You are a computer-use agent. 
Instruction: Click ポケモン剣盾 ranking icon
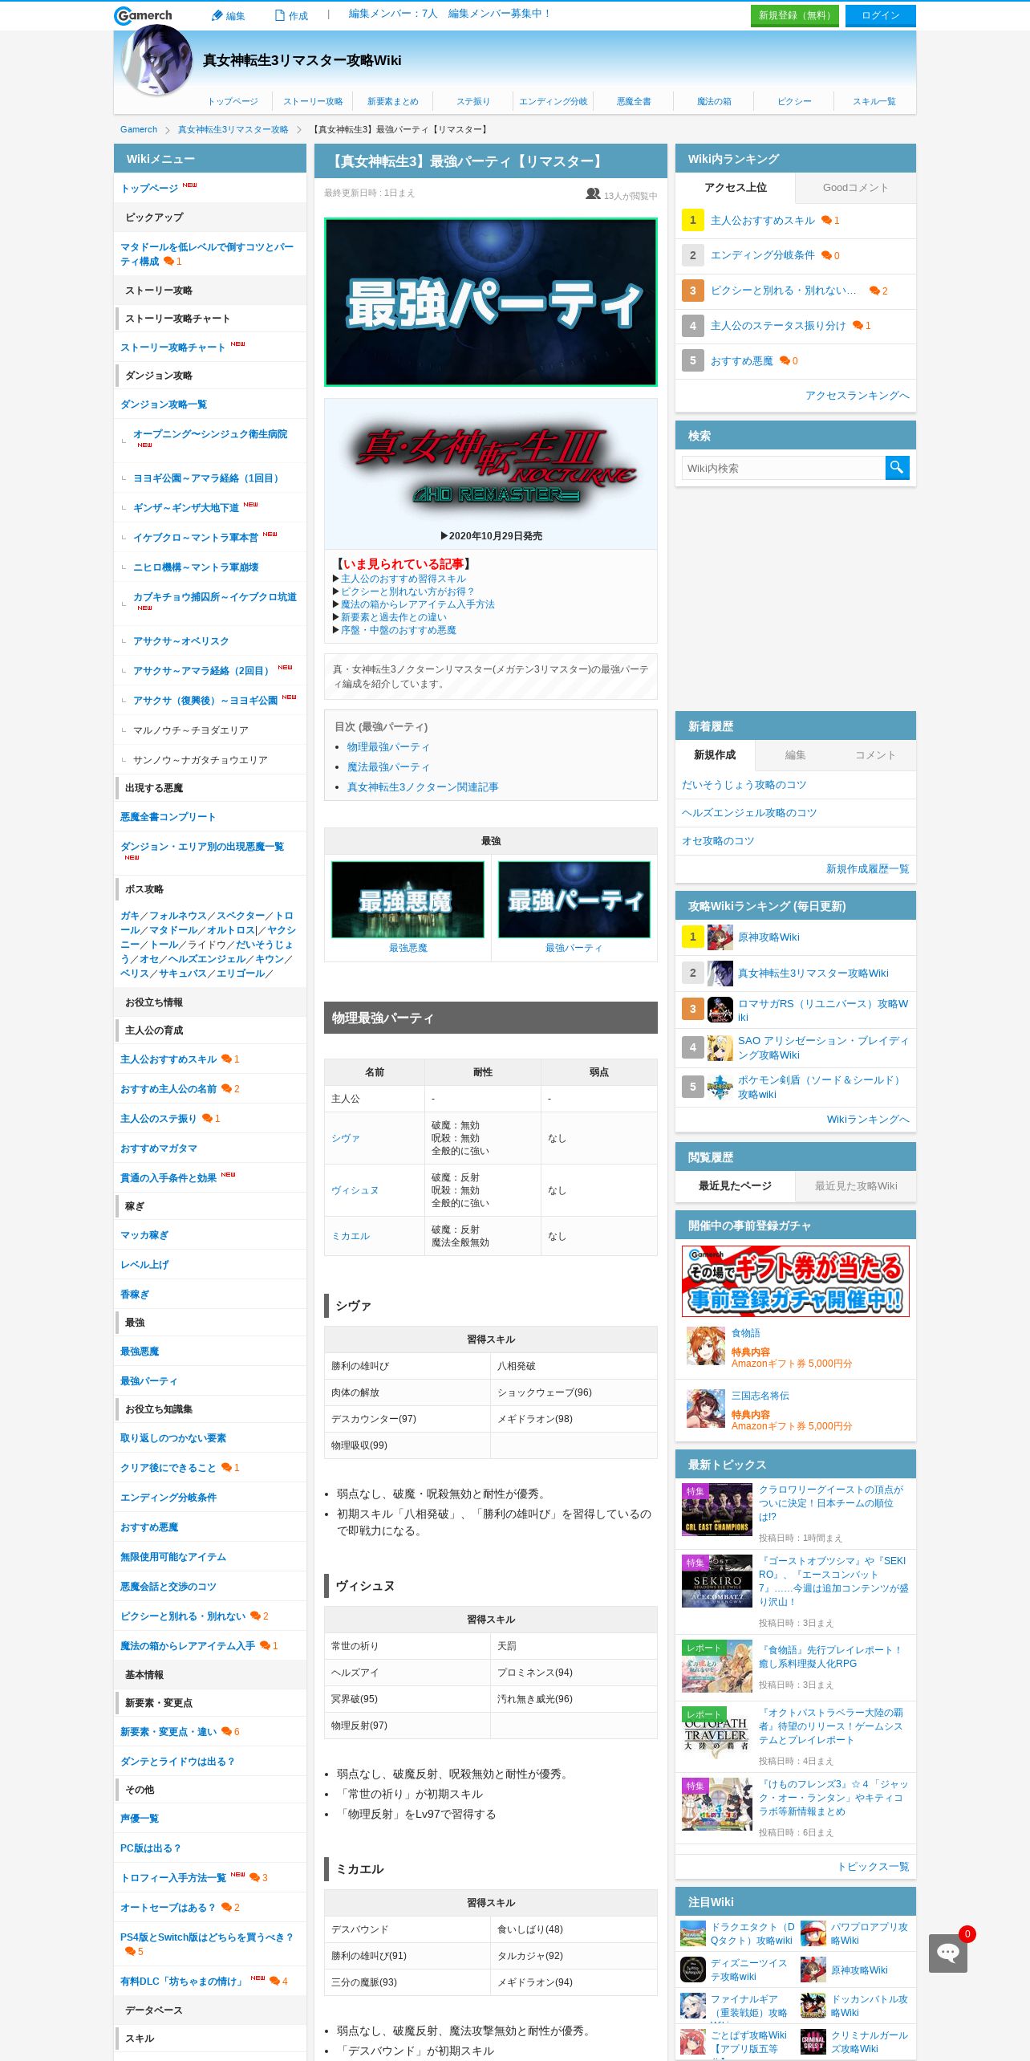click(720, 1087)
